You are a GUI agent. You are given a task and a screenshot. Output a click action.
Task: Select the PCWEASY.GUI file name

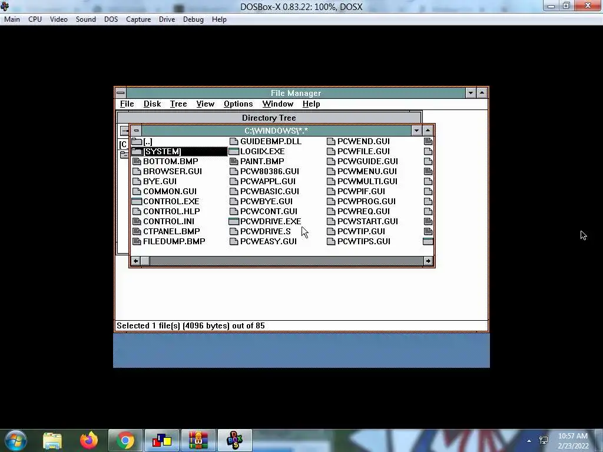[269, 241]
